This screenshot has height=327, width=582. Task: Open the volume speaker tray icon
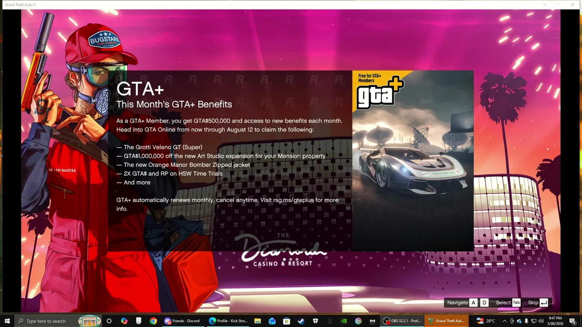click(541, 321)
